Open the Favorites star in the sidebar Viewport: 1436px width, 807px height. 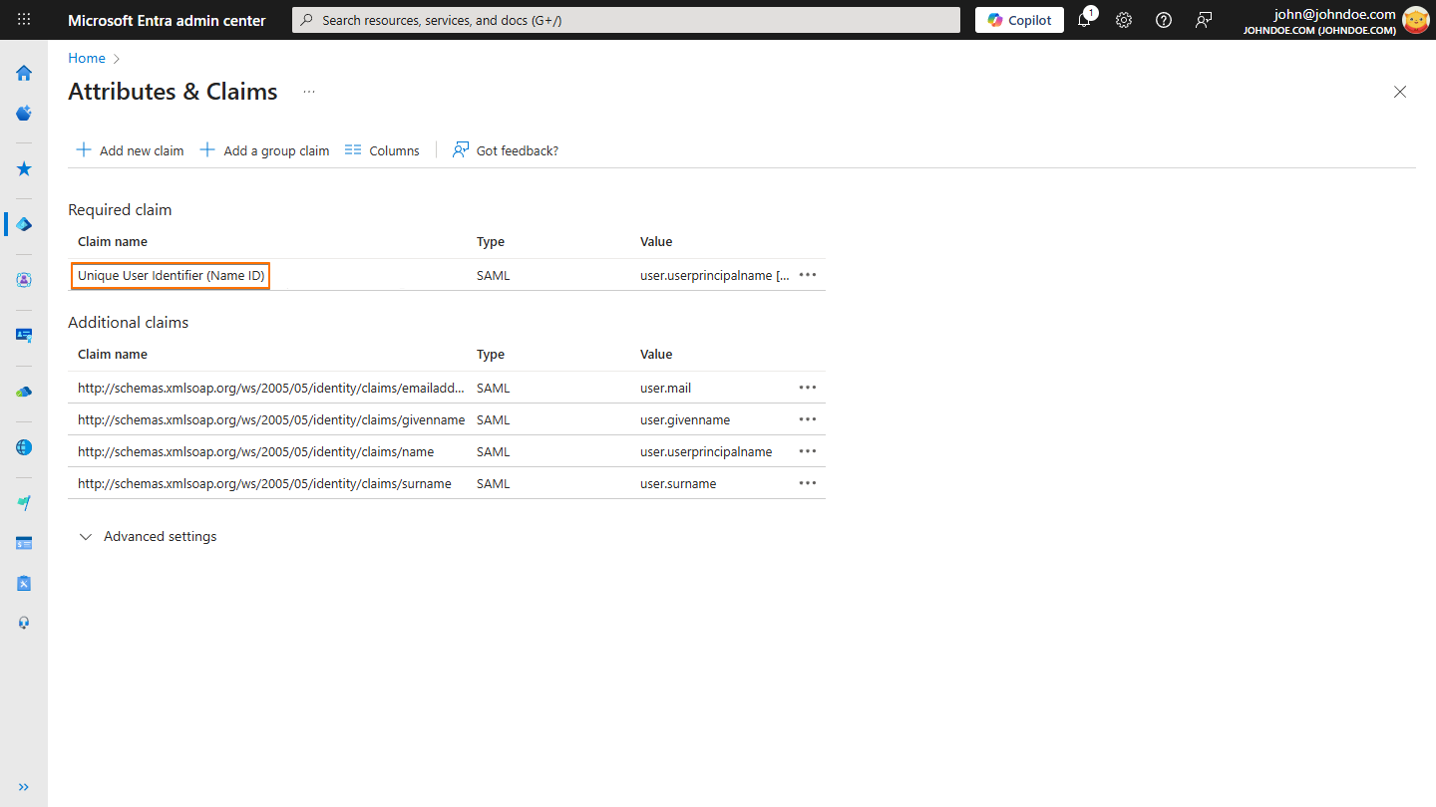(23, 168)
